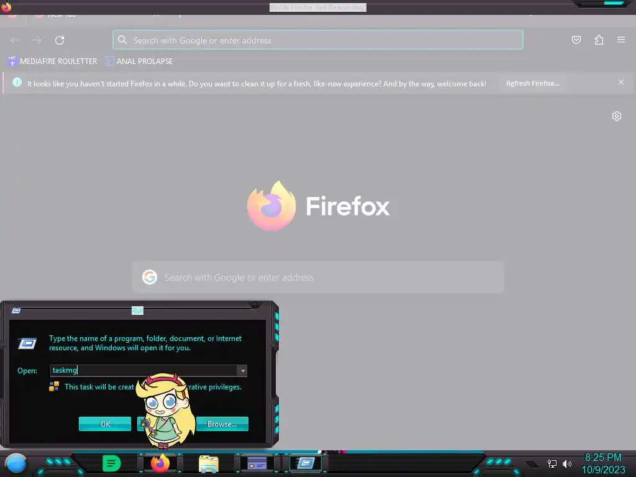Focus the top address bar field
Screen dimensions: 636x477
pyautogui.click(x=318, y=40)
